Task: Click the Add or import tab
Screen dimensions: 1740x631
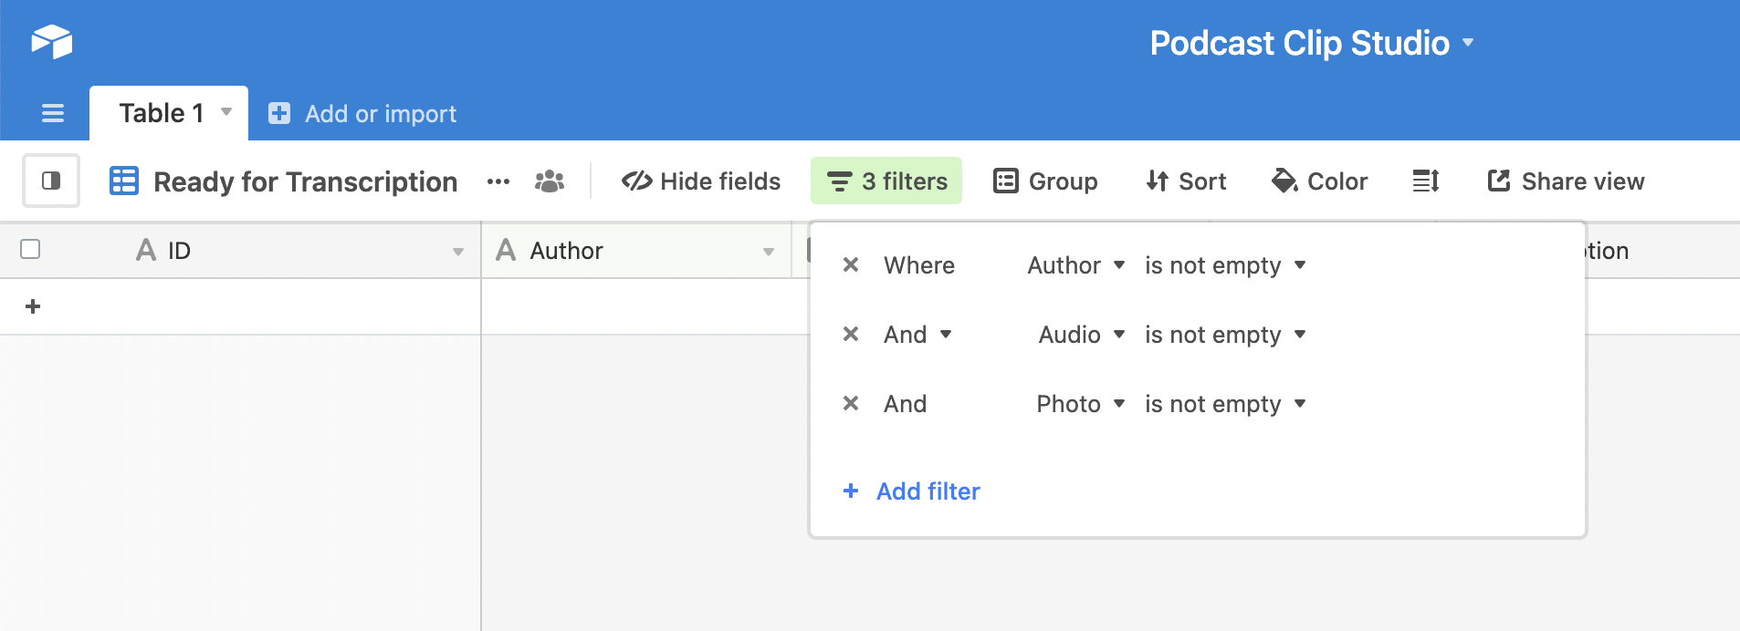Action: coord(362,114)
